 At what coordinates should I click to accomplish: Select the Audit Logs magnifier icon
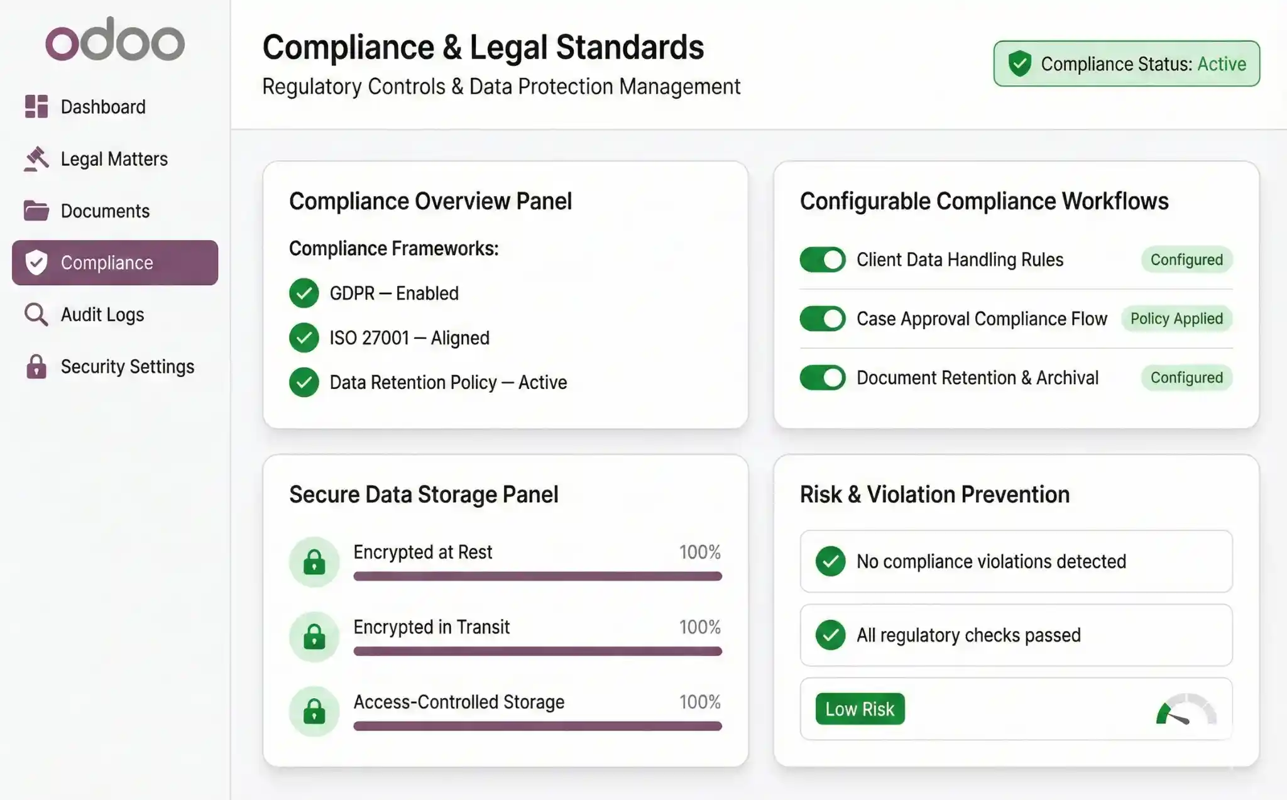(36, 314)
